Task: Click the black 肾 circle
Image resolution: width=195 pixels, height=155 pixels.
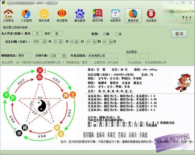Action: coord(25,127)
